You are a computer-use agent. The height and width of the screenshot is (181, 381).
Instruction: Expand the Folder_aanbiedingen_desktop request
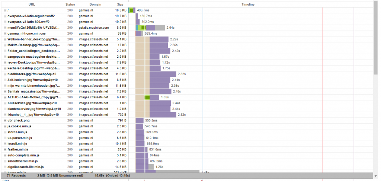[x=5, y=51]
